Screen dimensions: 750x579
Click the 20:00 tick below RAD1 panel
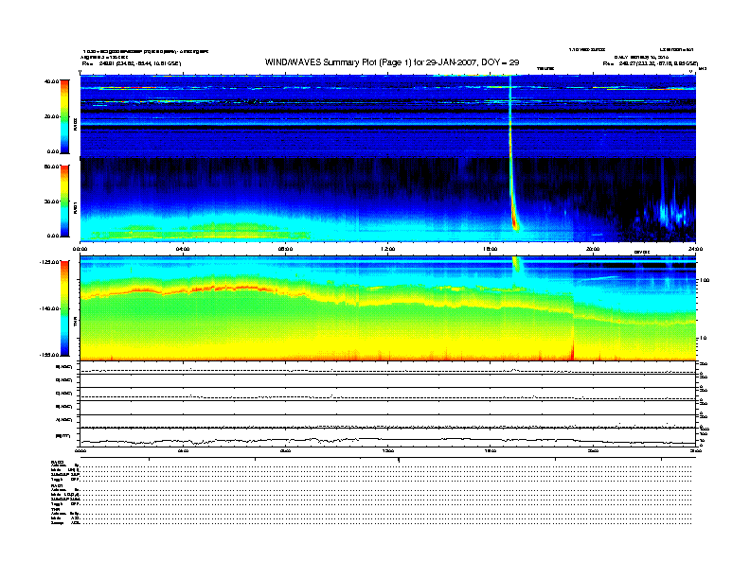tap(593, 249)
